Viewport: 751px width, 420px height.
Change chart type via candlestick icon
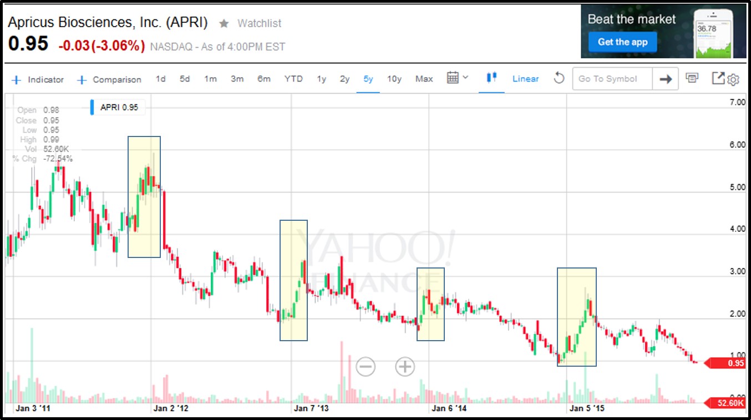tap(491, 78)
